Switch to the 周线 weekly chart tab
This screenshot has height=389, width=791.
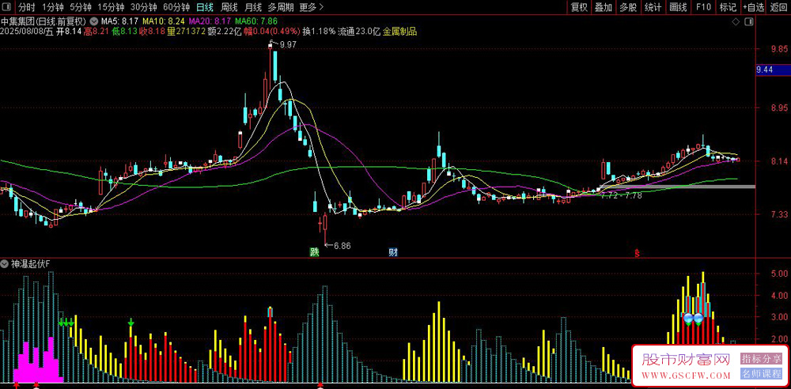229,7
